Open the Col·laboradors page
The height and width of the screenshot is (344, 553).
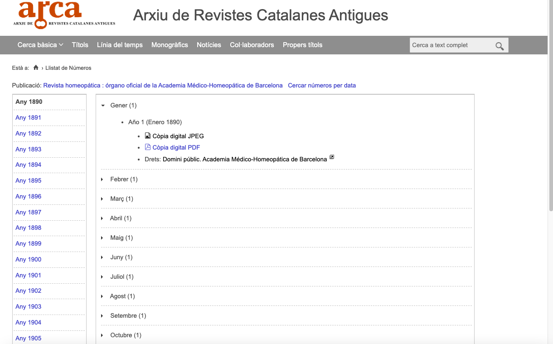click(252, 45)
